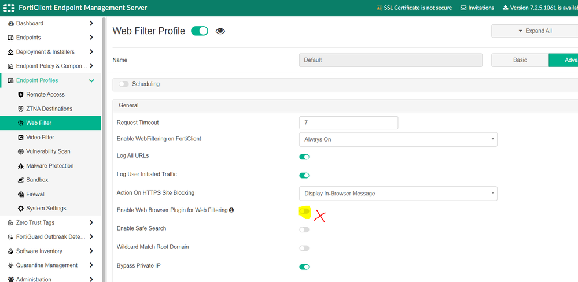
Task: Expand Deployment & Installers chevron
Action: 91,52
